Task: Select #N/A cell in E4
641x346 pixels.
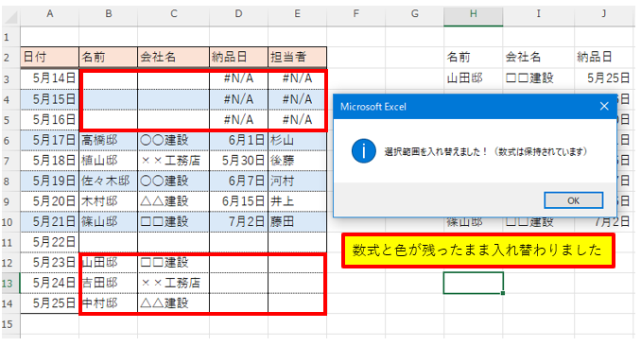Action: coord(297,99)
